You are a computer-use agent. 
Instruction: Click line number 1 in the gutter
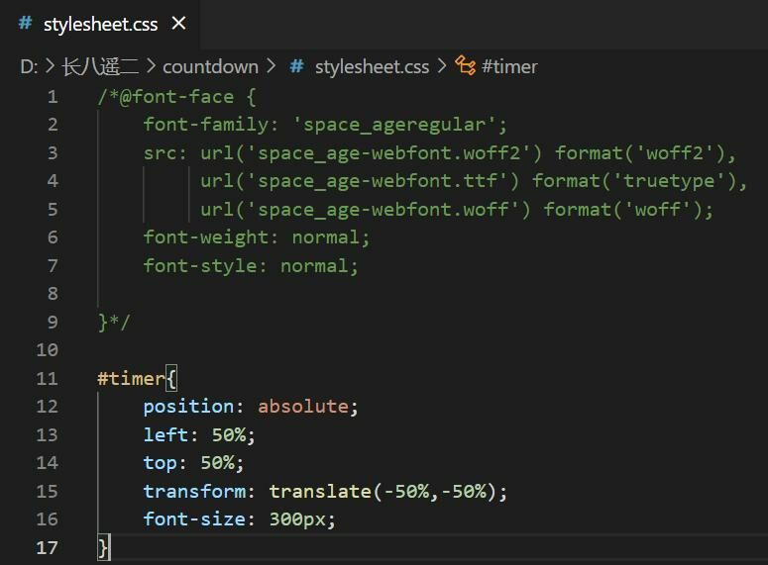point(52,96)
